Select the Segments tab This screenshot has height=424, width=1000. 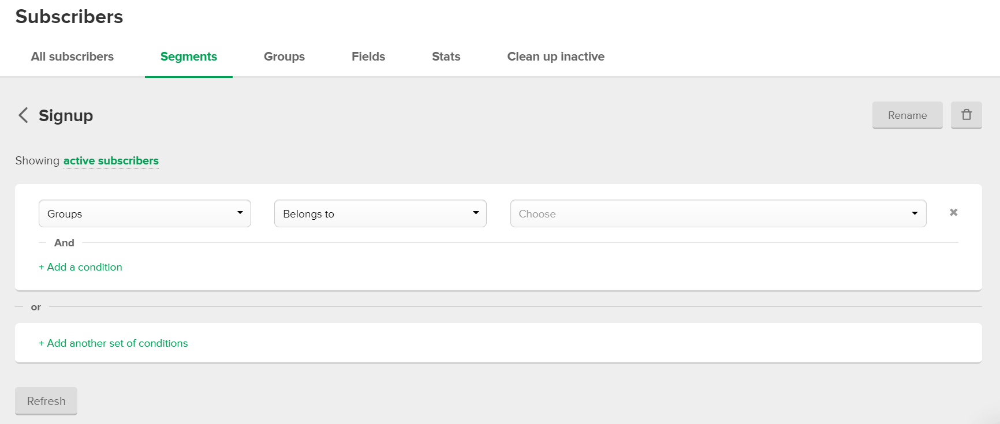(189, 57)
